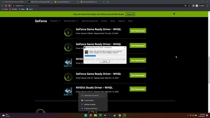This screenshot has width=210, height=118.
Task: Close the NVIDIA Display Driver dialog
Action: coord(125,48)
